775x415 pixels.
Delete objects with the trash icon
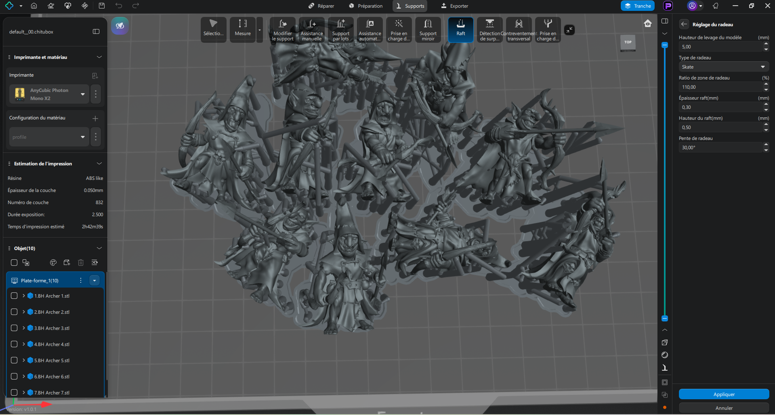(81, 263)
